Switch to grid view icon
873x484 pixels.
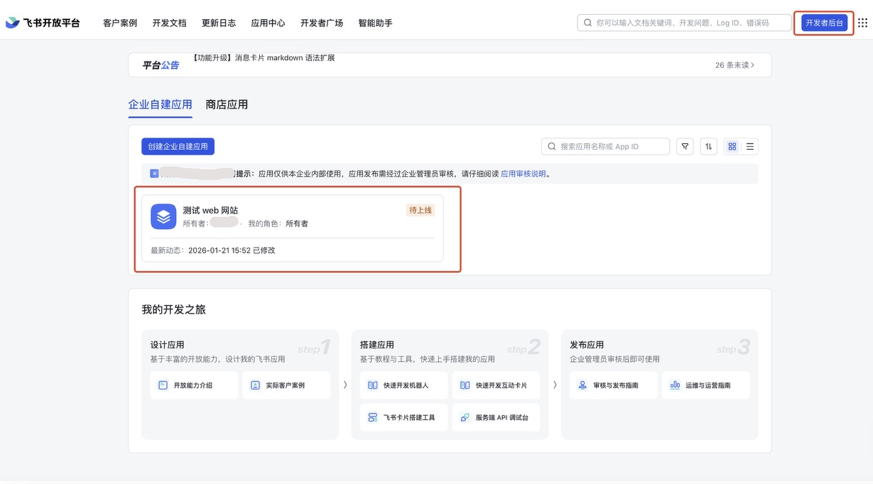tap(732, 147)
